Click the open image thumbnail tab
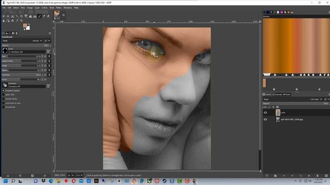 coord(57,15)
